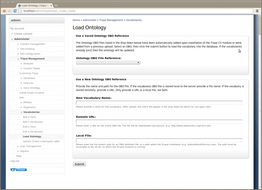The width and height of the screenshot is (262, 190).
Task: Go to Tripal Management breadcrumb
Action: (x=111, y=20)
